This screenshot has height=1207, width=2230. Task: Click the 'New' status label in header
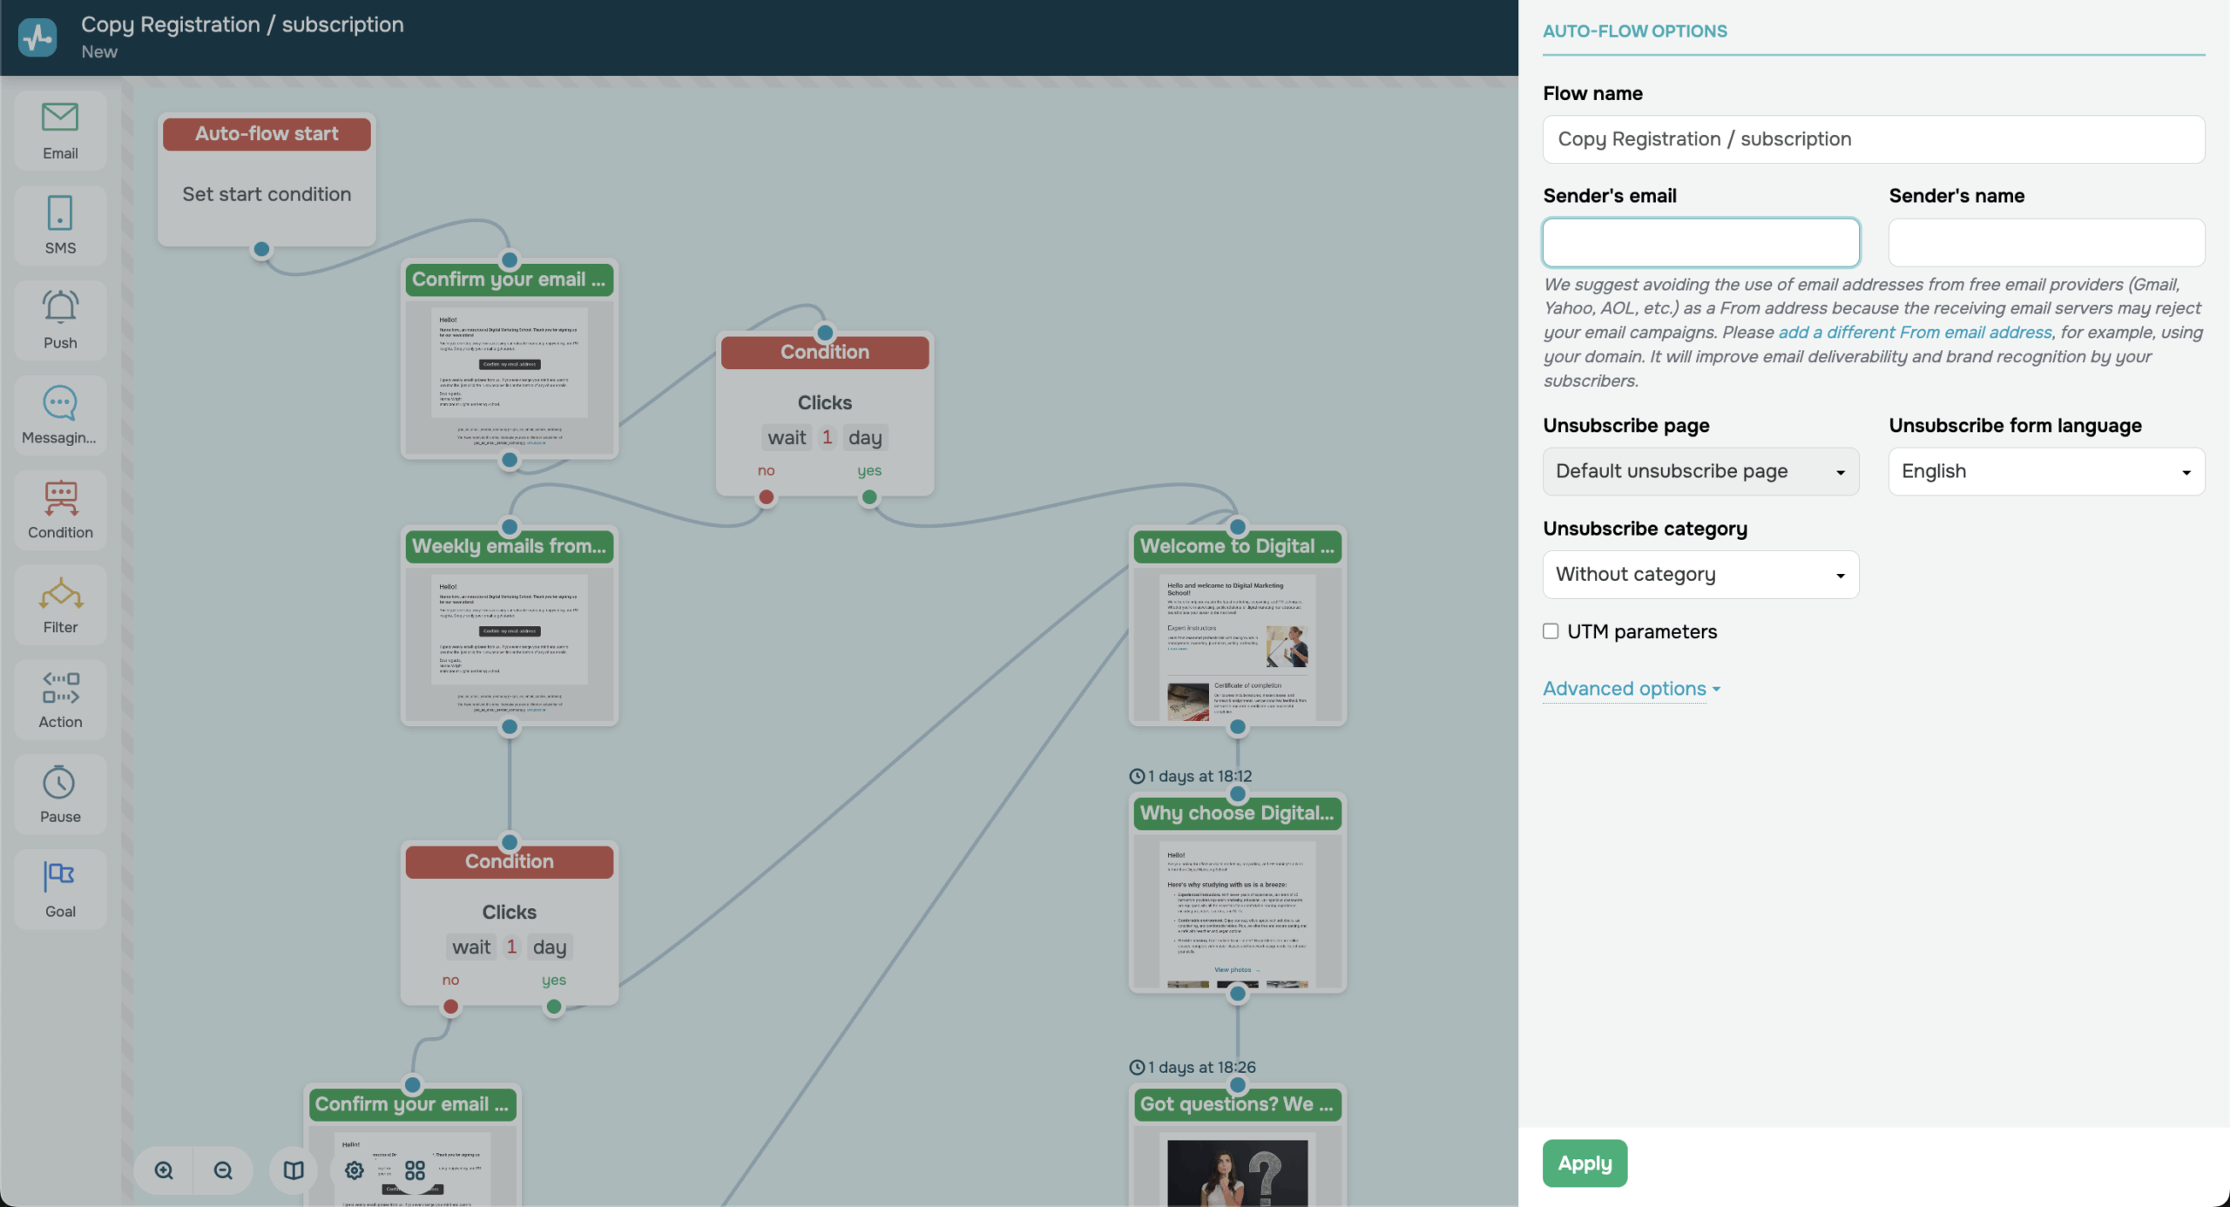pyautogui.click(x=99, y=51)
